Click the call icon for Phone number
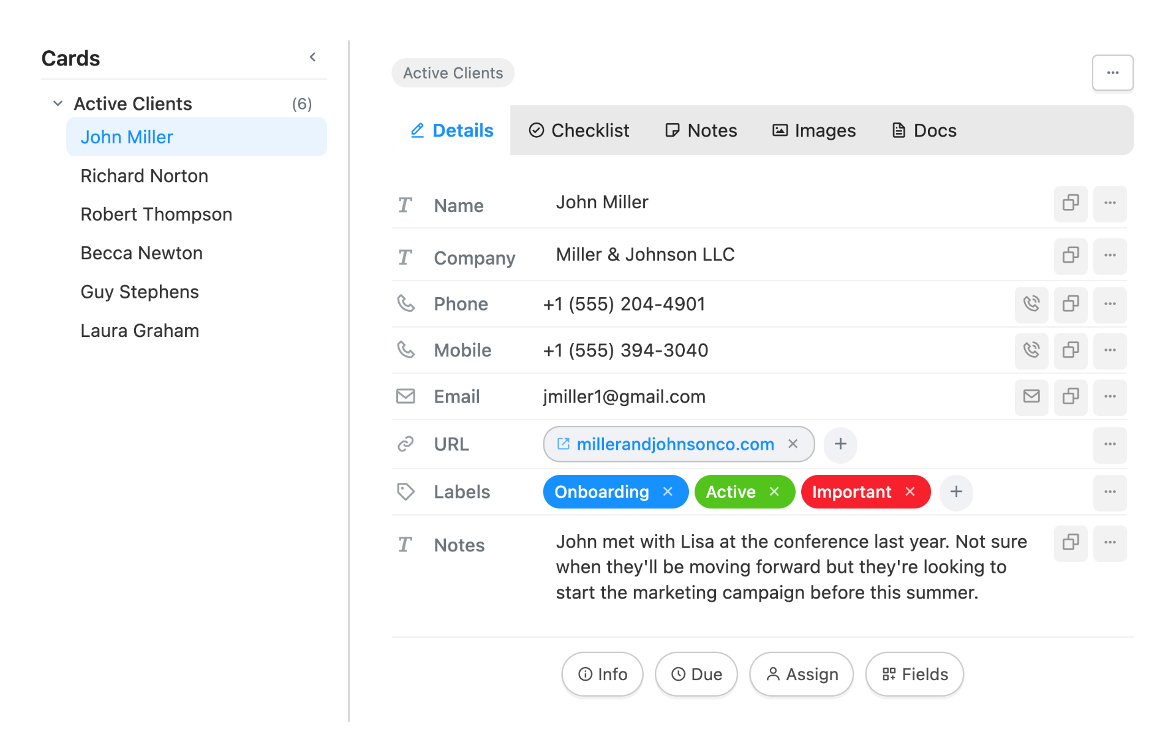This screenshot has width=1176, height=745. tap(1031, 304)
